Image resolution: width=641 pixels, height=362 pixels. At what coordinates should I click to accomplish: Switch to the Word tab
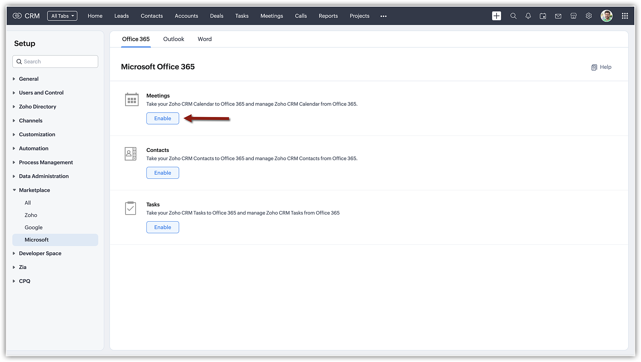204,39
